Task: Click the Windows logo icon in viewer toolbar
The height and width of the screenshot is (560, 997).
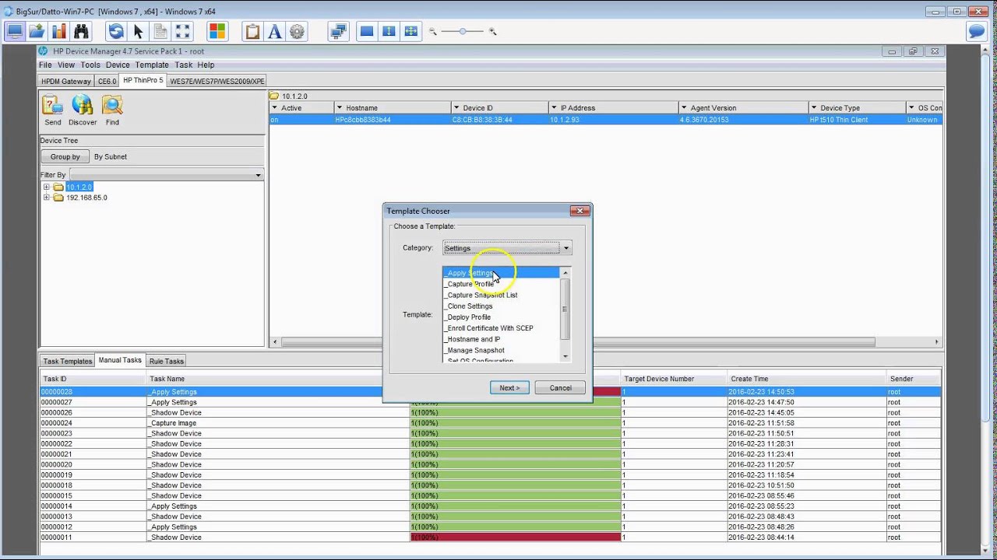Action: (x=217, y=31)
